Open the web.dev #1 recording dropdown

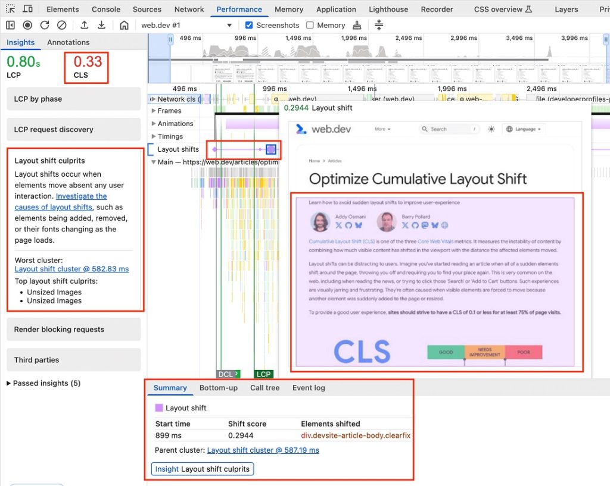186,25
